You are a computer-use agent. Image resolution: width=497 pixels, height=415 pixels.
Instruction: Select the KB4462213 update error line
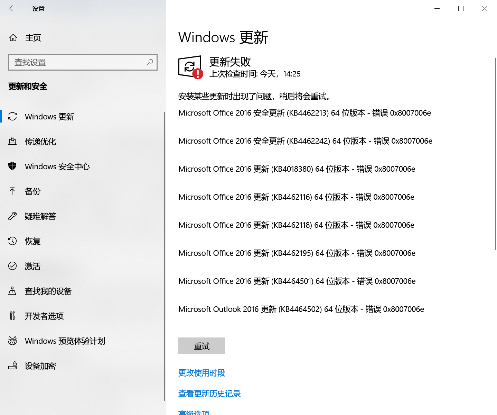(x=304, y=113)
